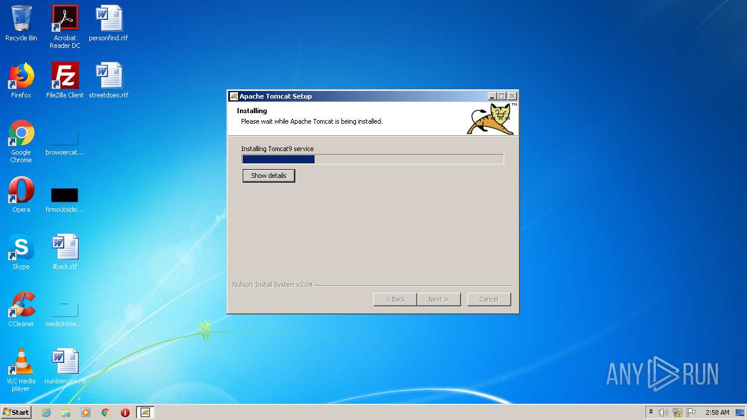
Task: Select Tomcat Setup taskbar button
Action: (145, 412)
